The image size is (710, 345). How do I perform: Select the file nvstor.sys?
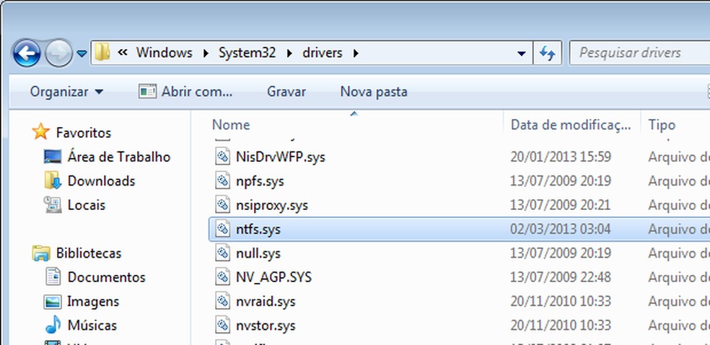click(x=266, y=325)
